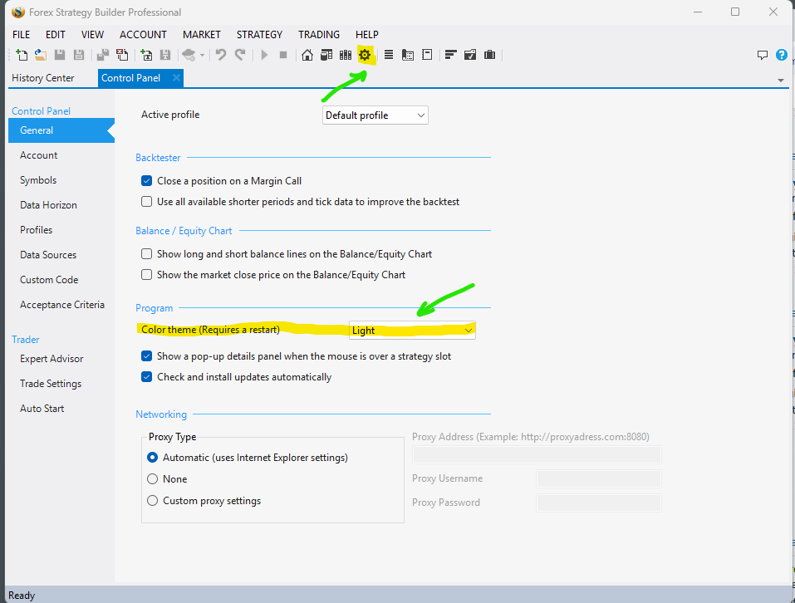Open the VIEW menu

click(92, 34)
